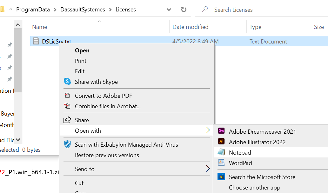Screen dimensions: 328x193
Task: Expand the DassaultSystemes breadcrumb chevron
Action: [110, 10]
